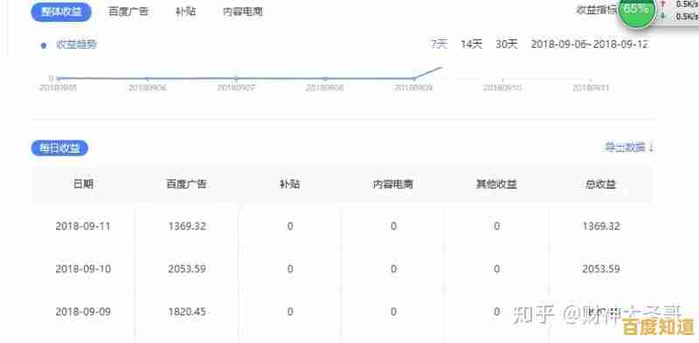
Task: Open the date range 2018-09-06~2018-09-12 picker
Action: [x=589, y=45]
